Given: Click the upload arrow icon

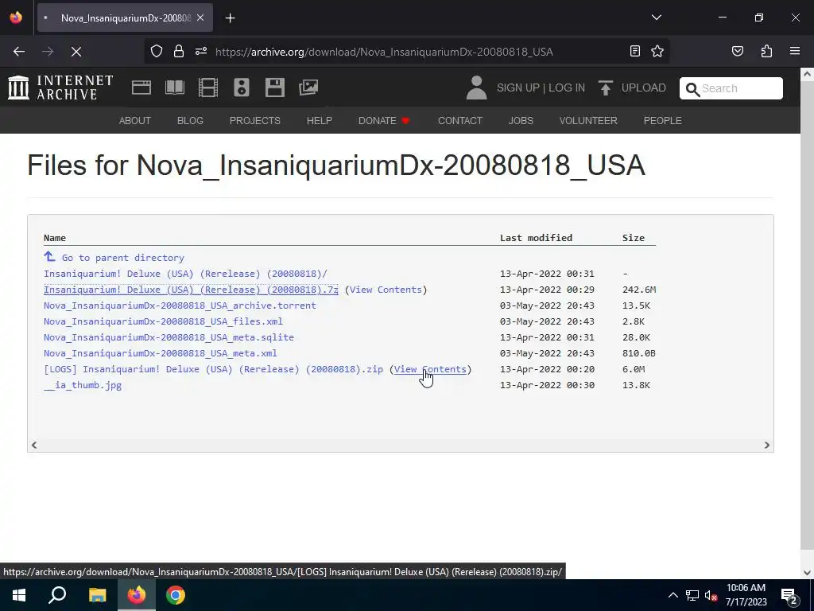Looking at the screenshot, I should pyautogui.click(x=605, y=88).
